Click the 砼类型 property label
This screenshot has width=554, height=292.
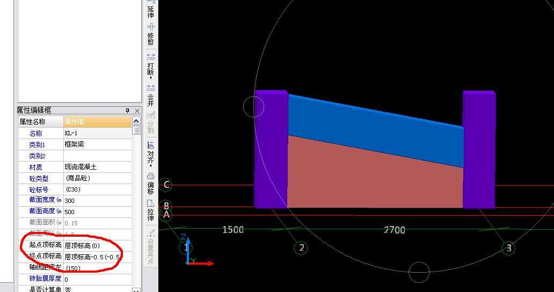(x=39, y=179)
